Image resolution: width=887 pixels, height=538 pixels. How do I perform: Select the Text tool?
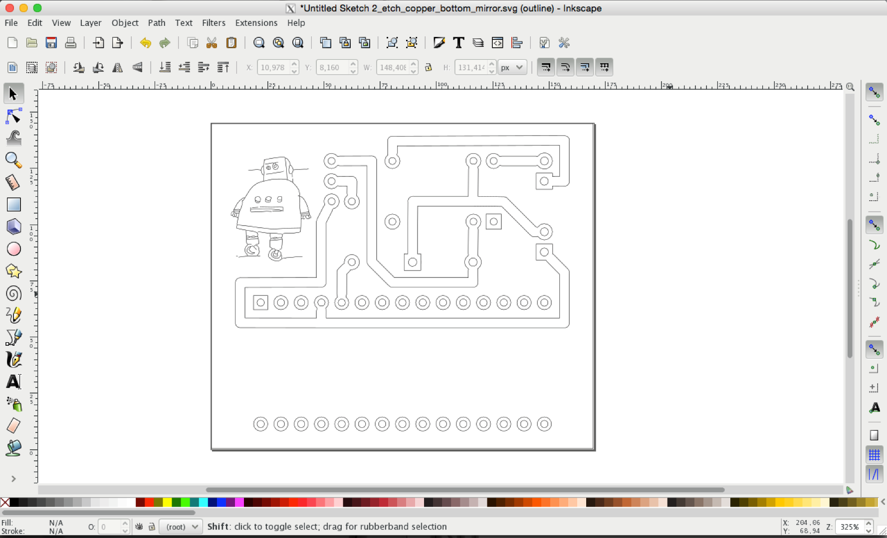pos(13,382)
